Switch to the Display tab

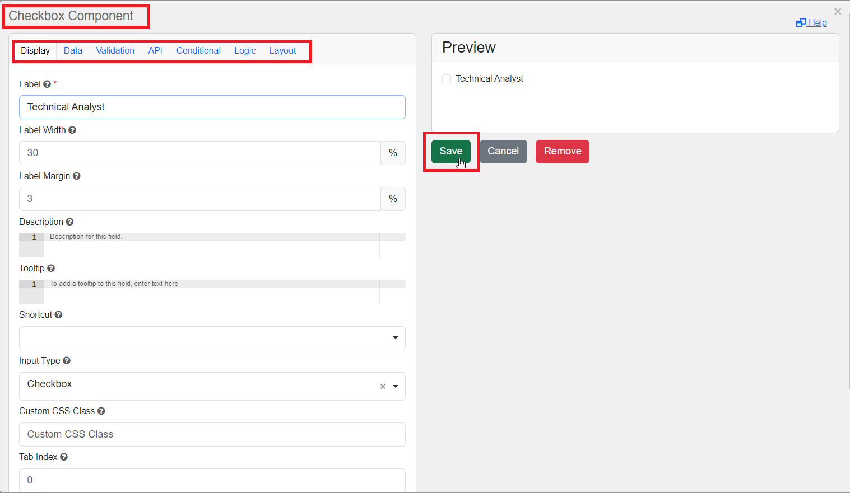coord(35,50)
